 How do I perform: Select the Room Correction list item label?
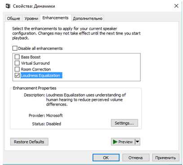[x=36, y=69]
